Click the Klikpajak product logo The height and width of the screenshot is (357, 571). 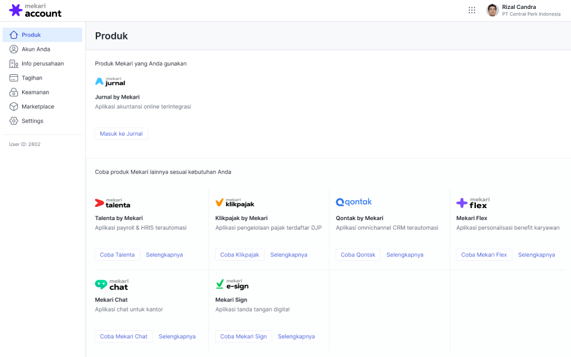pos(235,203)
